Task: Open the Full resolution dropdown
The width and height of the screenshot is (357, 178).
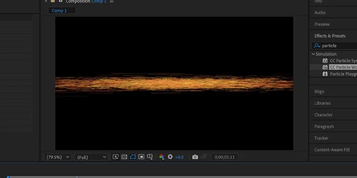Action: [x=91, y=157]
